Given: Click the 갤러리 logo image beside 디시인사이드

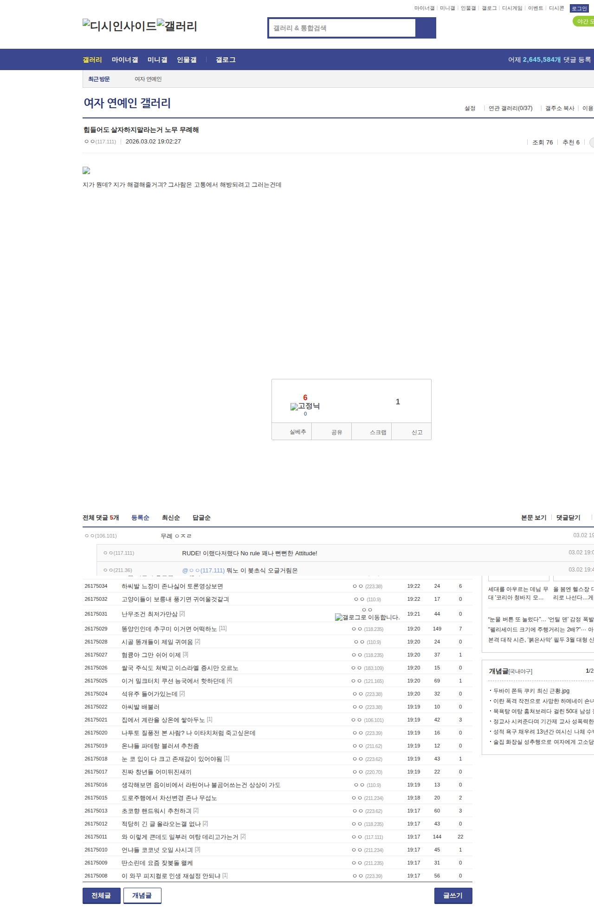Looking at the screenshot, I should (x=177, y=26).
